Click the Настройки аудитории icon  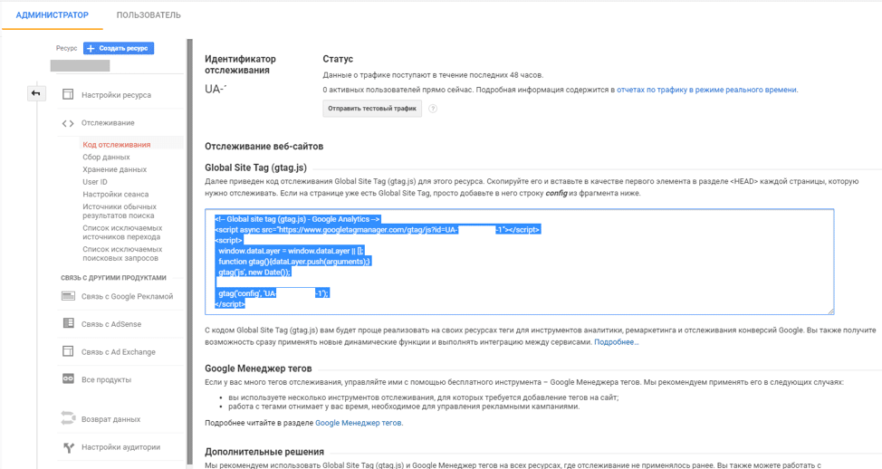tap(68, 447)
